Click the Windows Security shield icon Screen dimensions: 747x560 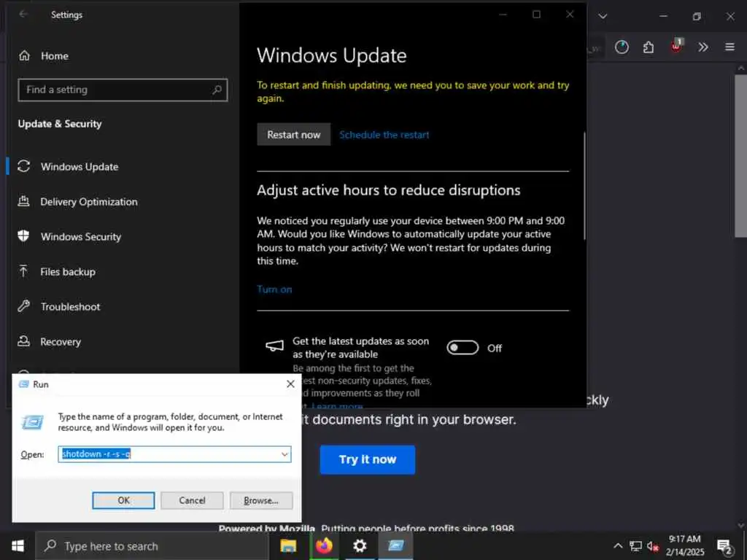click(x=23, y=236)
